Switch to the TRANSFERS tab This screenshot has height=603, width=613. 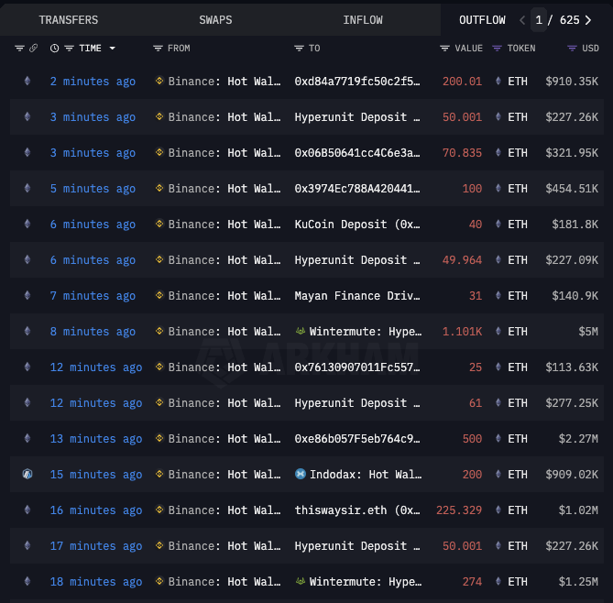pos(69,20)
